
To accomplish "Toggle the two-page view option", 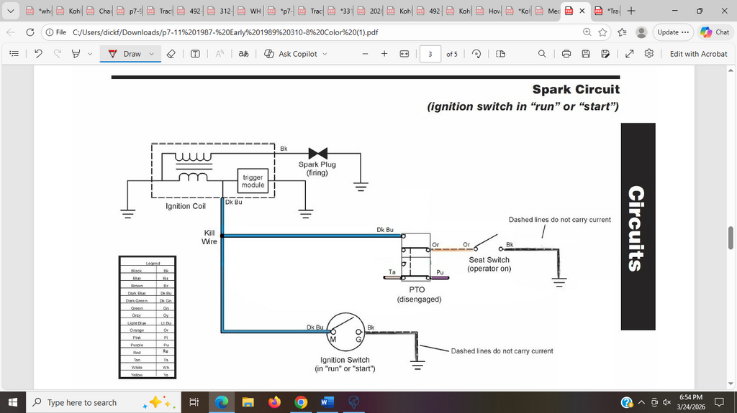I will click(x=501, y=54).
